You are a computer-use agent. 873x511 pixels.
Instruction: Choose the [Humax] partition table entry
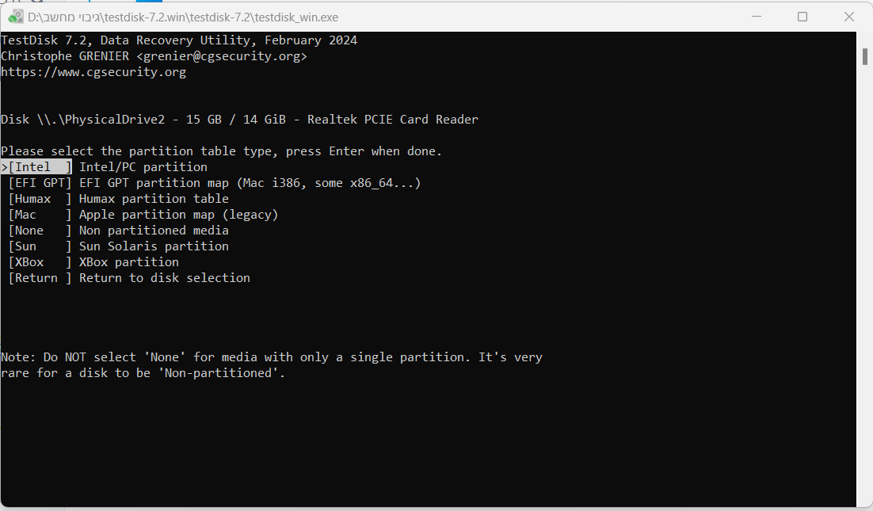click(x=40, y=199)
